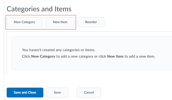Click bold New Category text in instructions
172x100 pixels.
tap(43, 56)
